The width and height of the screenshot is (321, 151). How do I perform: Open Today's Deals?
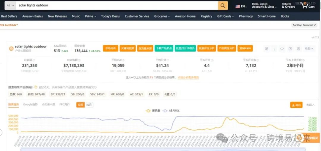[x=110, y=16]
